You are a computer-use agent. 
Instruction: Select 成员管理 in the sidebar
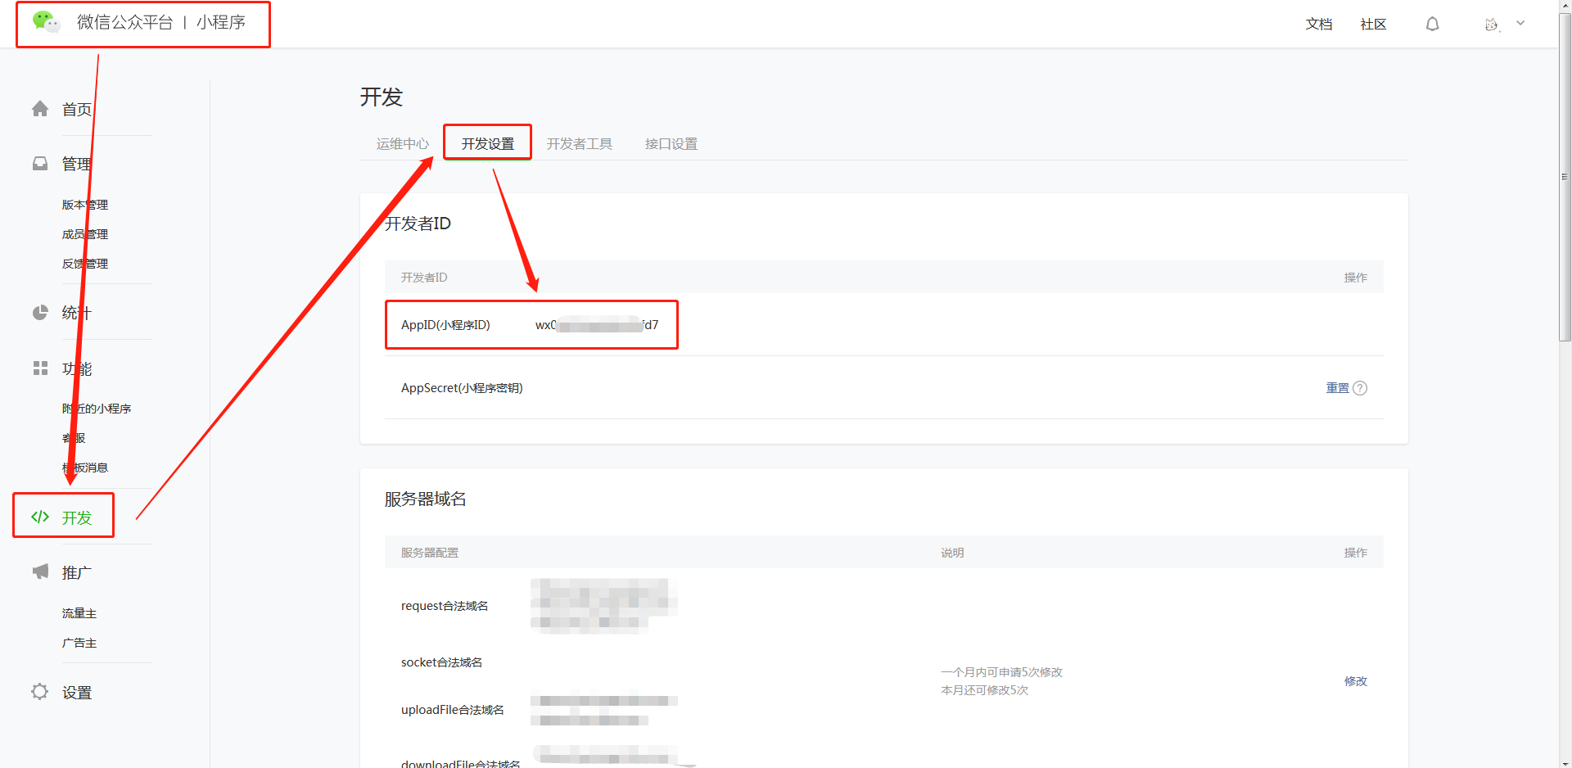(x=85, y=234)
